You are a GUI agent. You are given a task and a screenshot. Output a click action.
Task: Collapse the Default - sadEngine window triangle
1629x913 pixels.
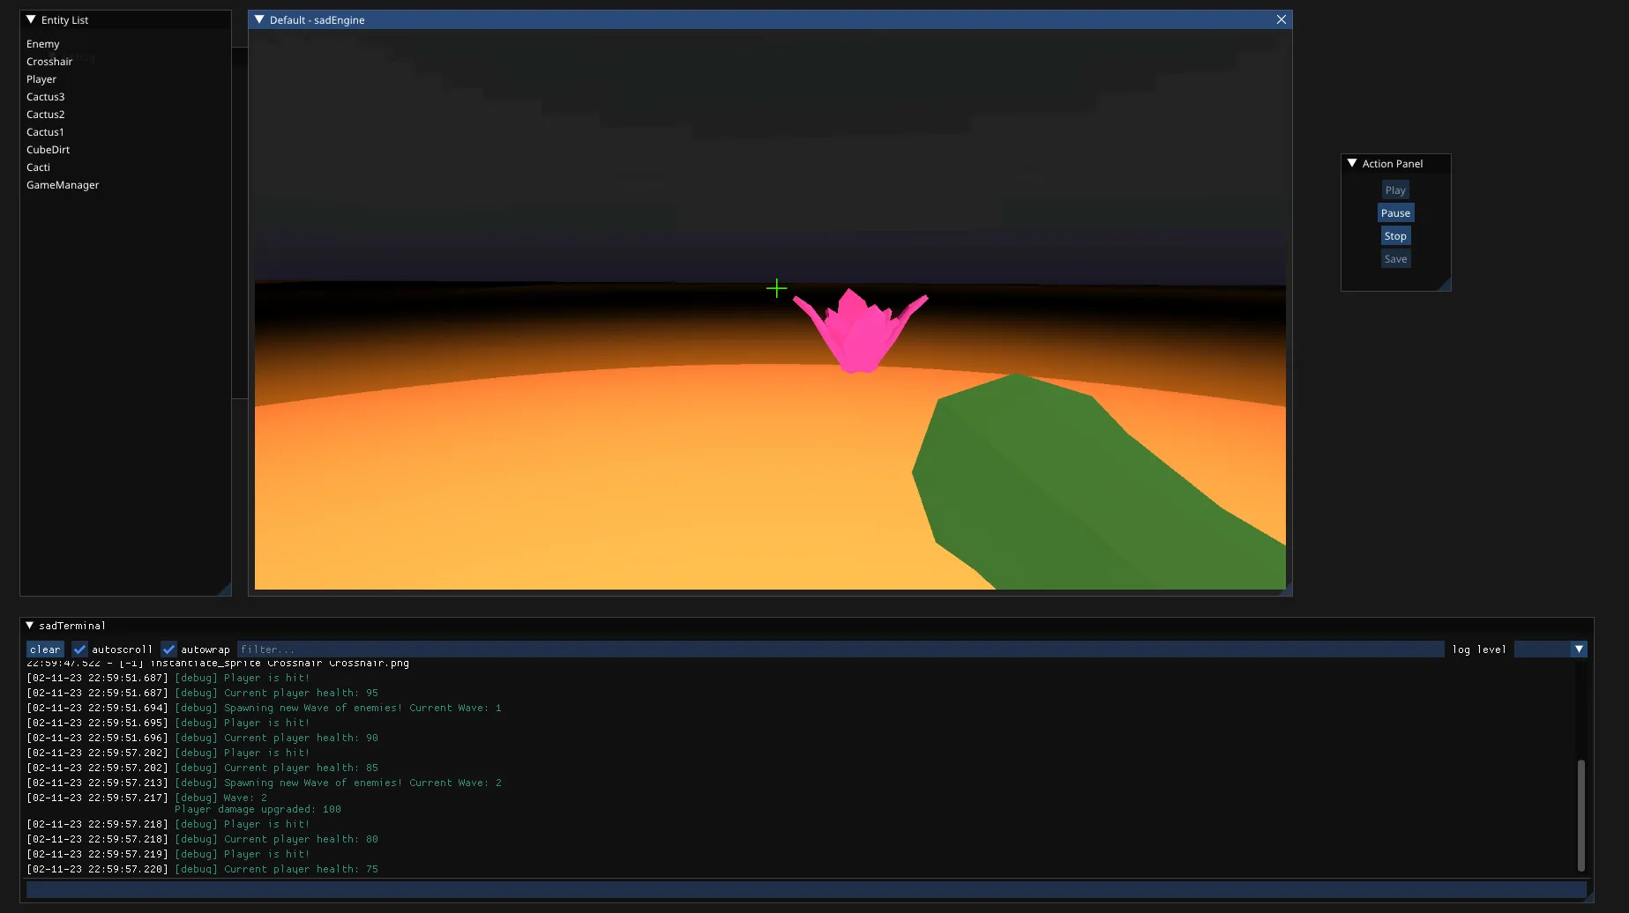point(259,19)
